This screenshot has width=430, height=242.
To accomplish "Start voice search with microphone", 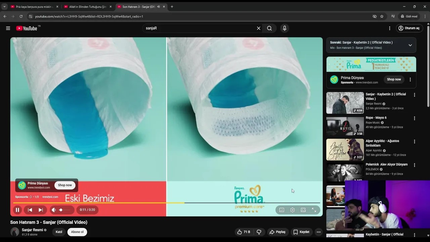I will [x=285, y=28].
